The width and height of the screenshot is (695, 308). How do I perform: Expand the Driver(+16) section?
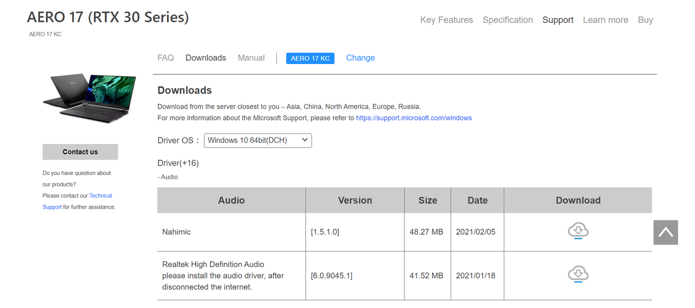pyautogui.click(x=178, y=163)
